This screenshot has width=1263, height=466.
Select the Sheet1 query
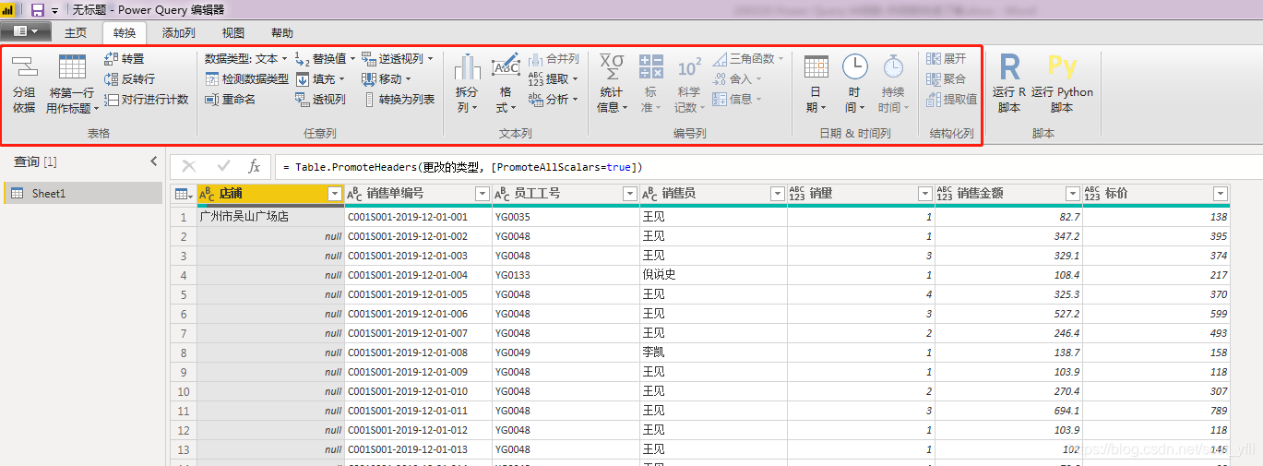tap(82, 194)
